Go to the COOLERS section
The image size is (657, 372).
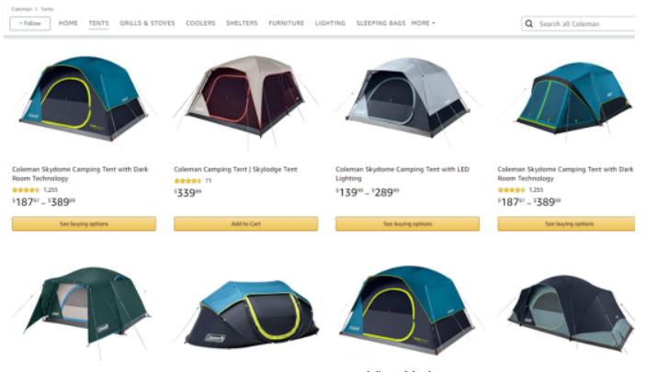tap(200, 23)
